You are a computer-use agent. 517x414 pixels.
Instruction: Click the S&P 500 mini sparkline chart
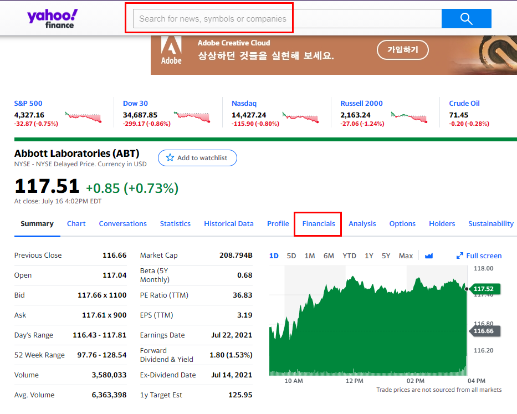click(x=83, y=117)
